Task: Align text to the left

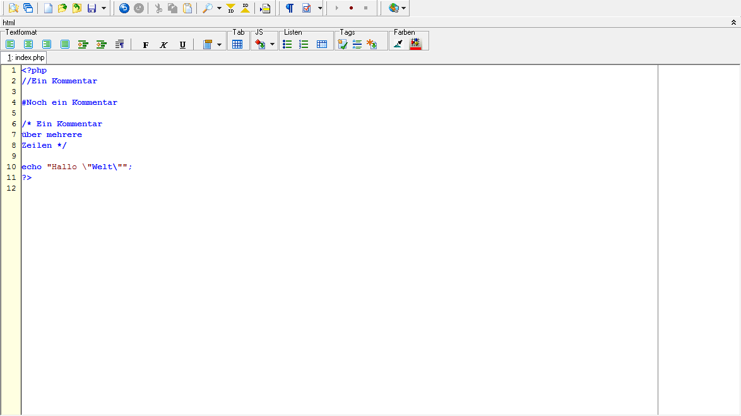Action: click(10, 44)
